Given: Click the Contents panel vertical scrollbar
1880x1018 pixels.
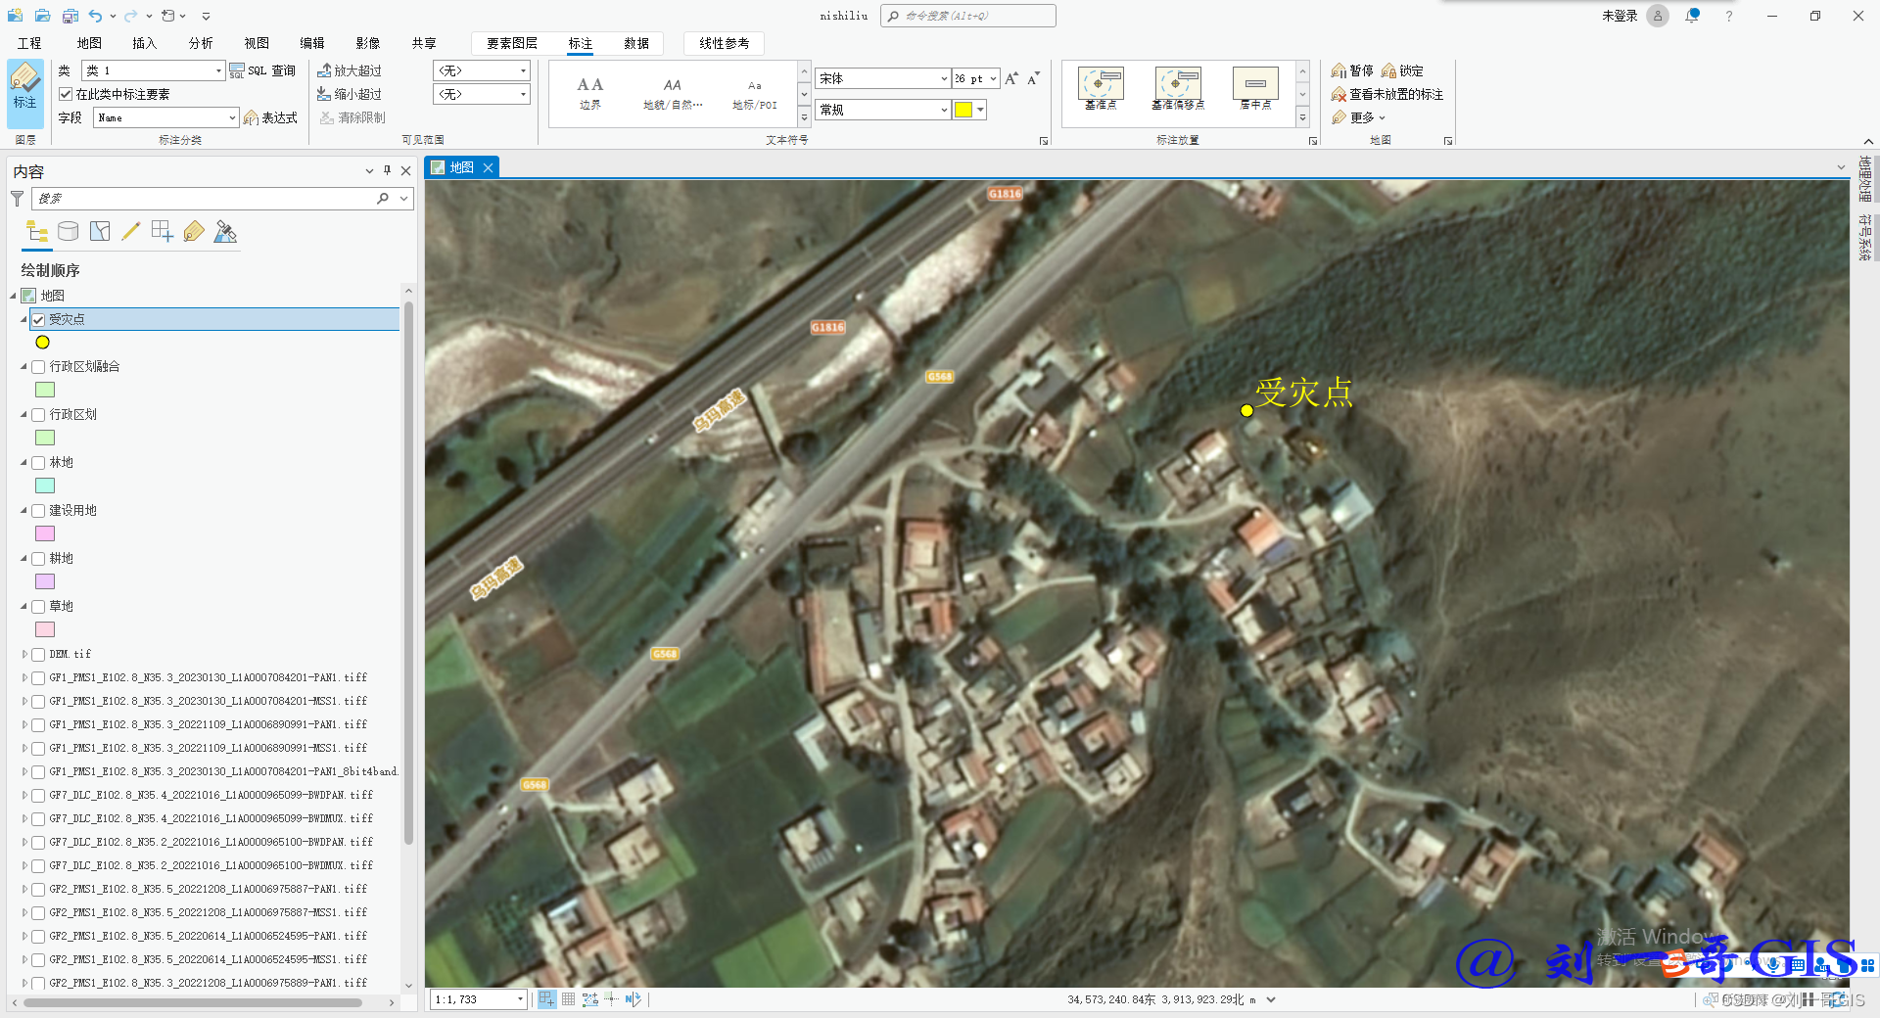Looking at the screenshot, I should (408, 573).
